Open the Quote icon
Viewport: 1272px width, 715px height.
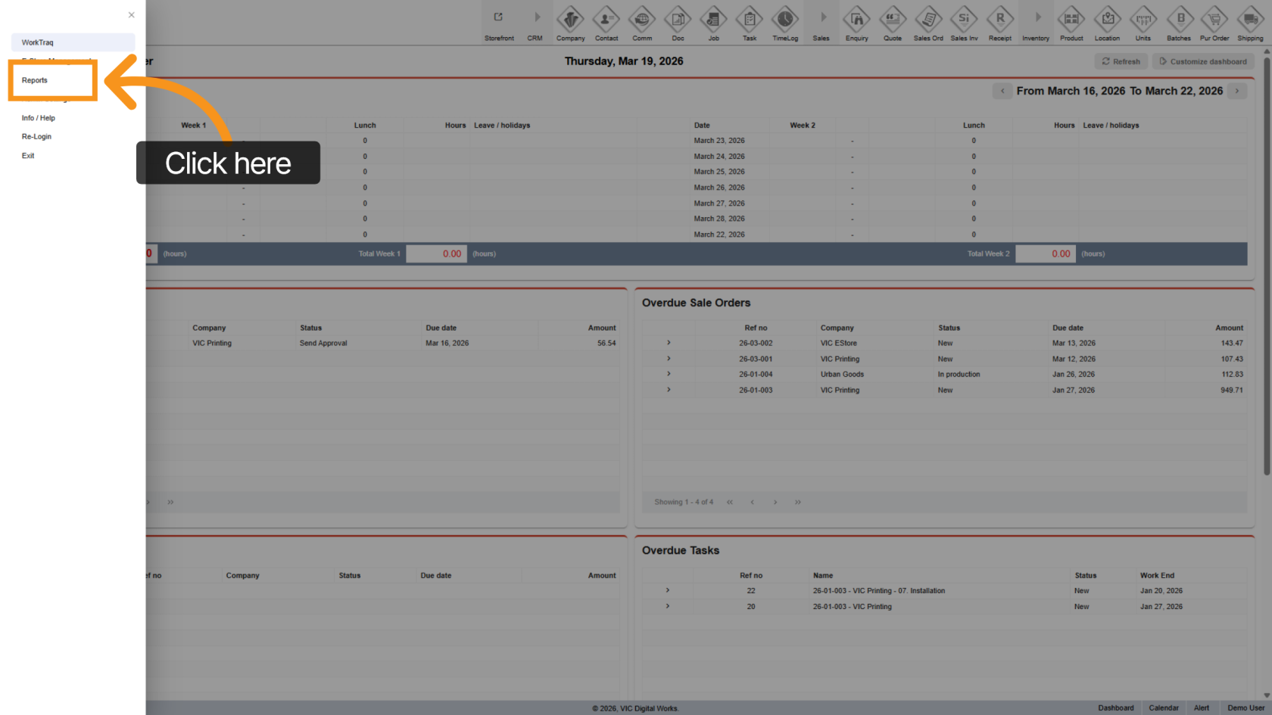pyautogui.click(x=893, y=20)
